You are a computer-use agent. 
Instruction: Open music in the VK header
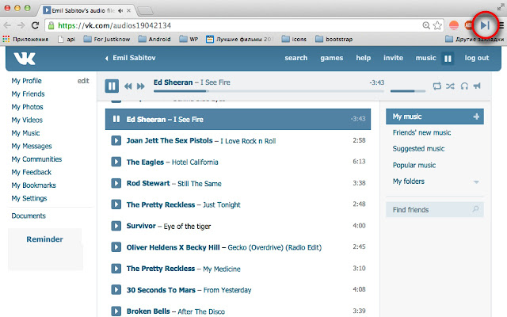(x=426, y=58)
